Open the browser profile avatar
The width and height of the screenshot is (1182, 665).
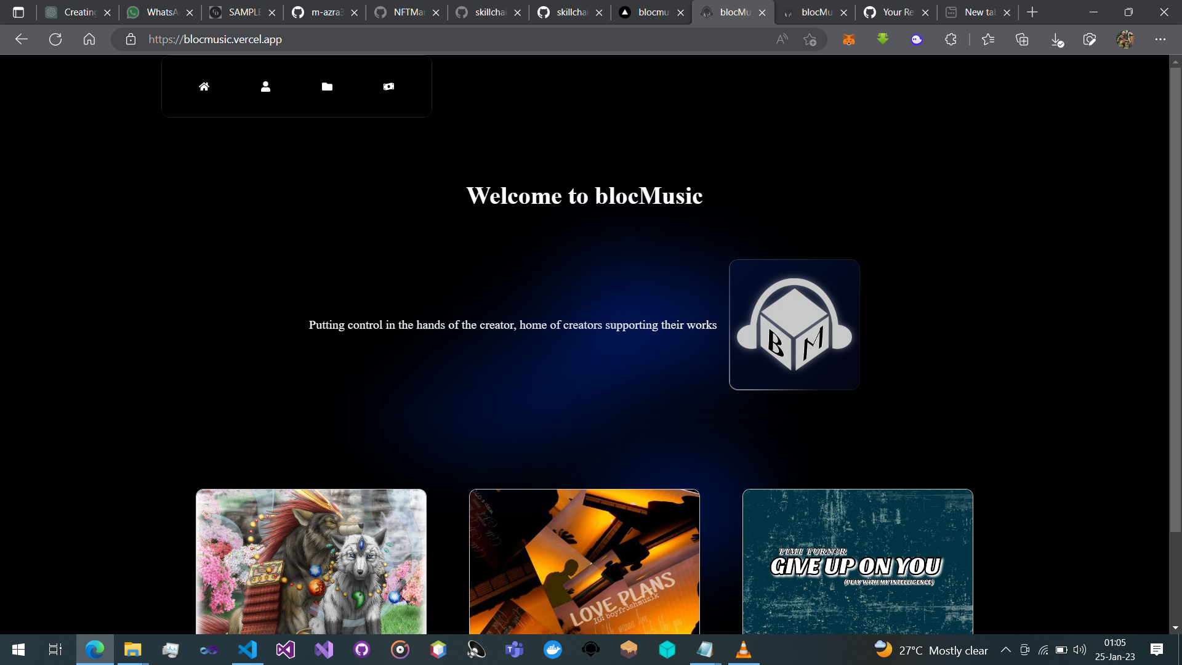pos(1125,39)
